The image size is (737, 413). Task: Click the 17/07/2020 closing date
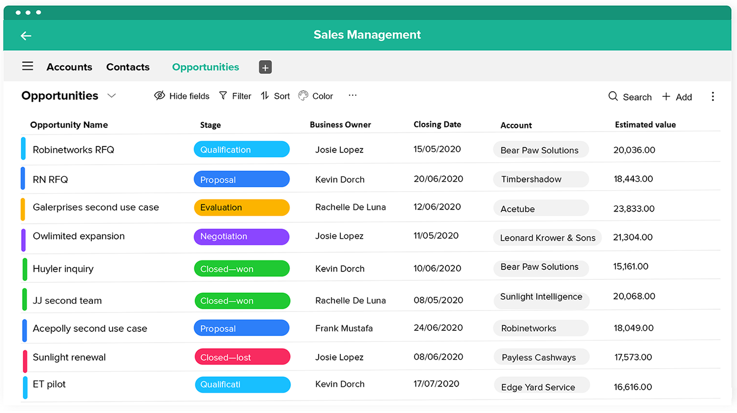click(437, 383)
